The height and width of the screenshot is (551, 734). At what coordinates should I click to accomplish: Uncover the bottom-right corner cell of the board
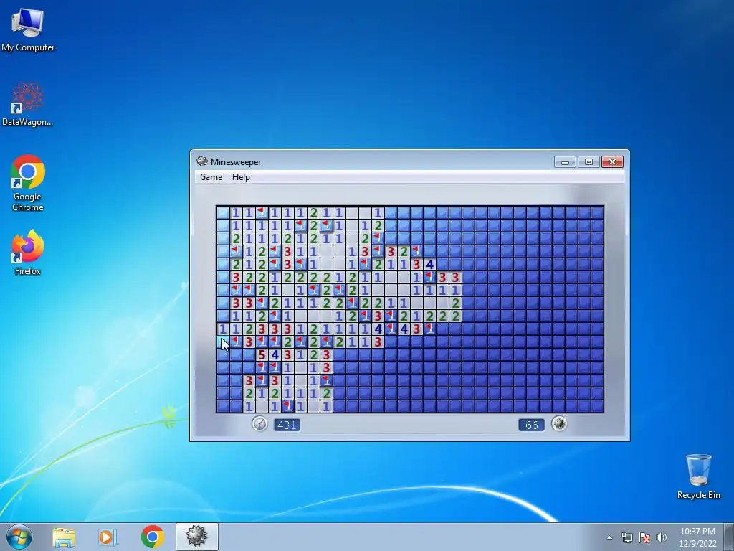(597, 406)
